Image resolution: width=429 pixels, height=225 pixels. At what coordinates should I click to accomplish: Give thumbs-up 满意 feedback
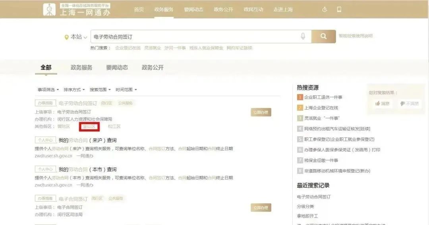[382, 104]
